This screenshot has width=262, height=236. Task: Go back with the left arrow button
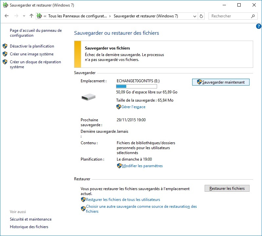point(7,16)
